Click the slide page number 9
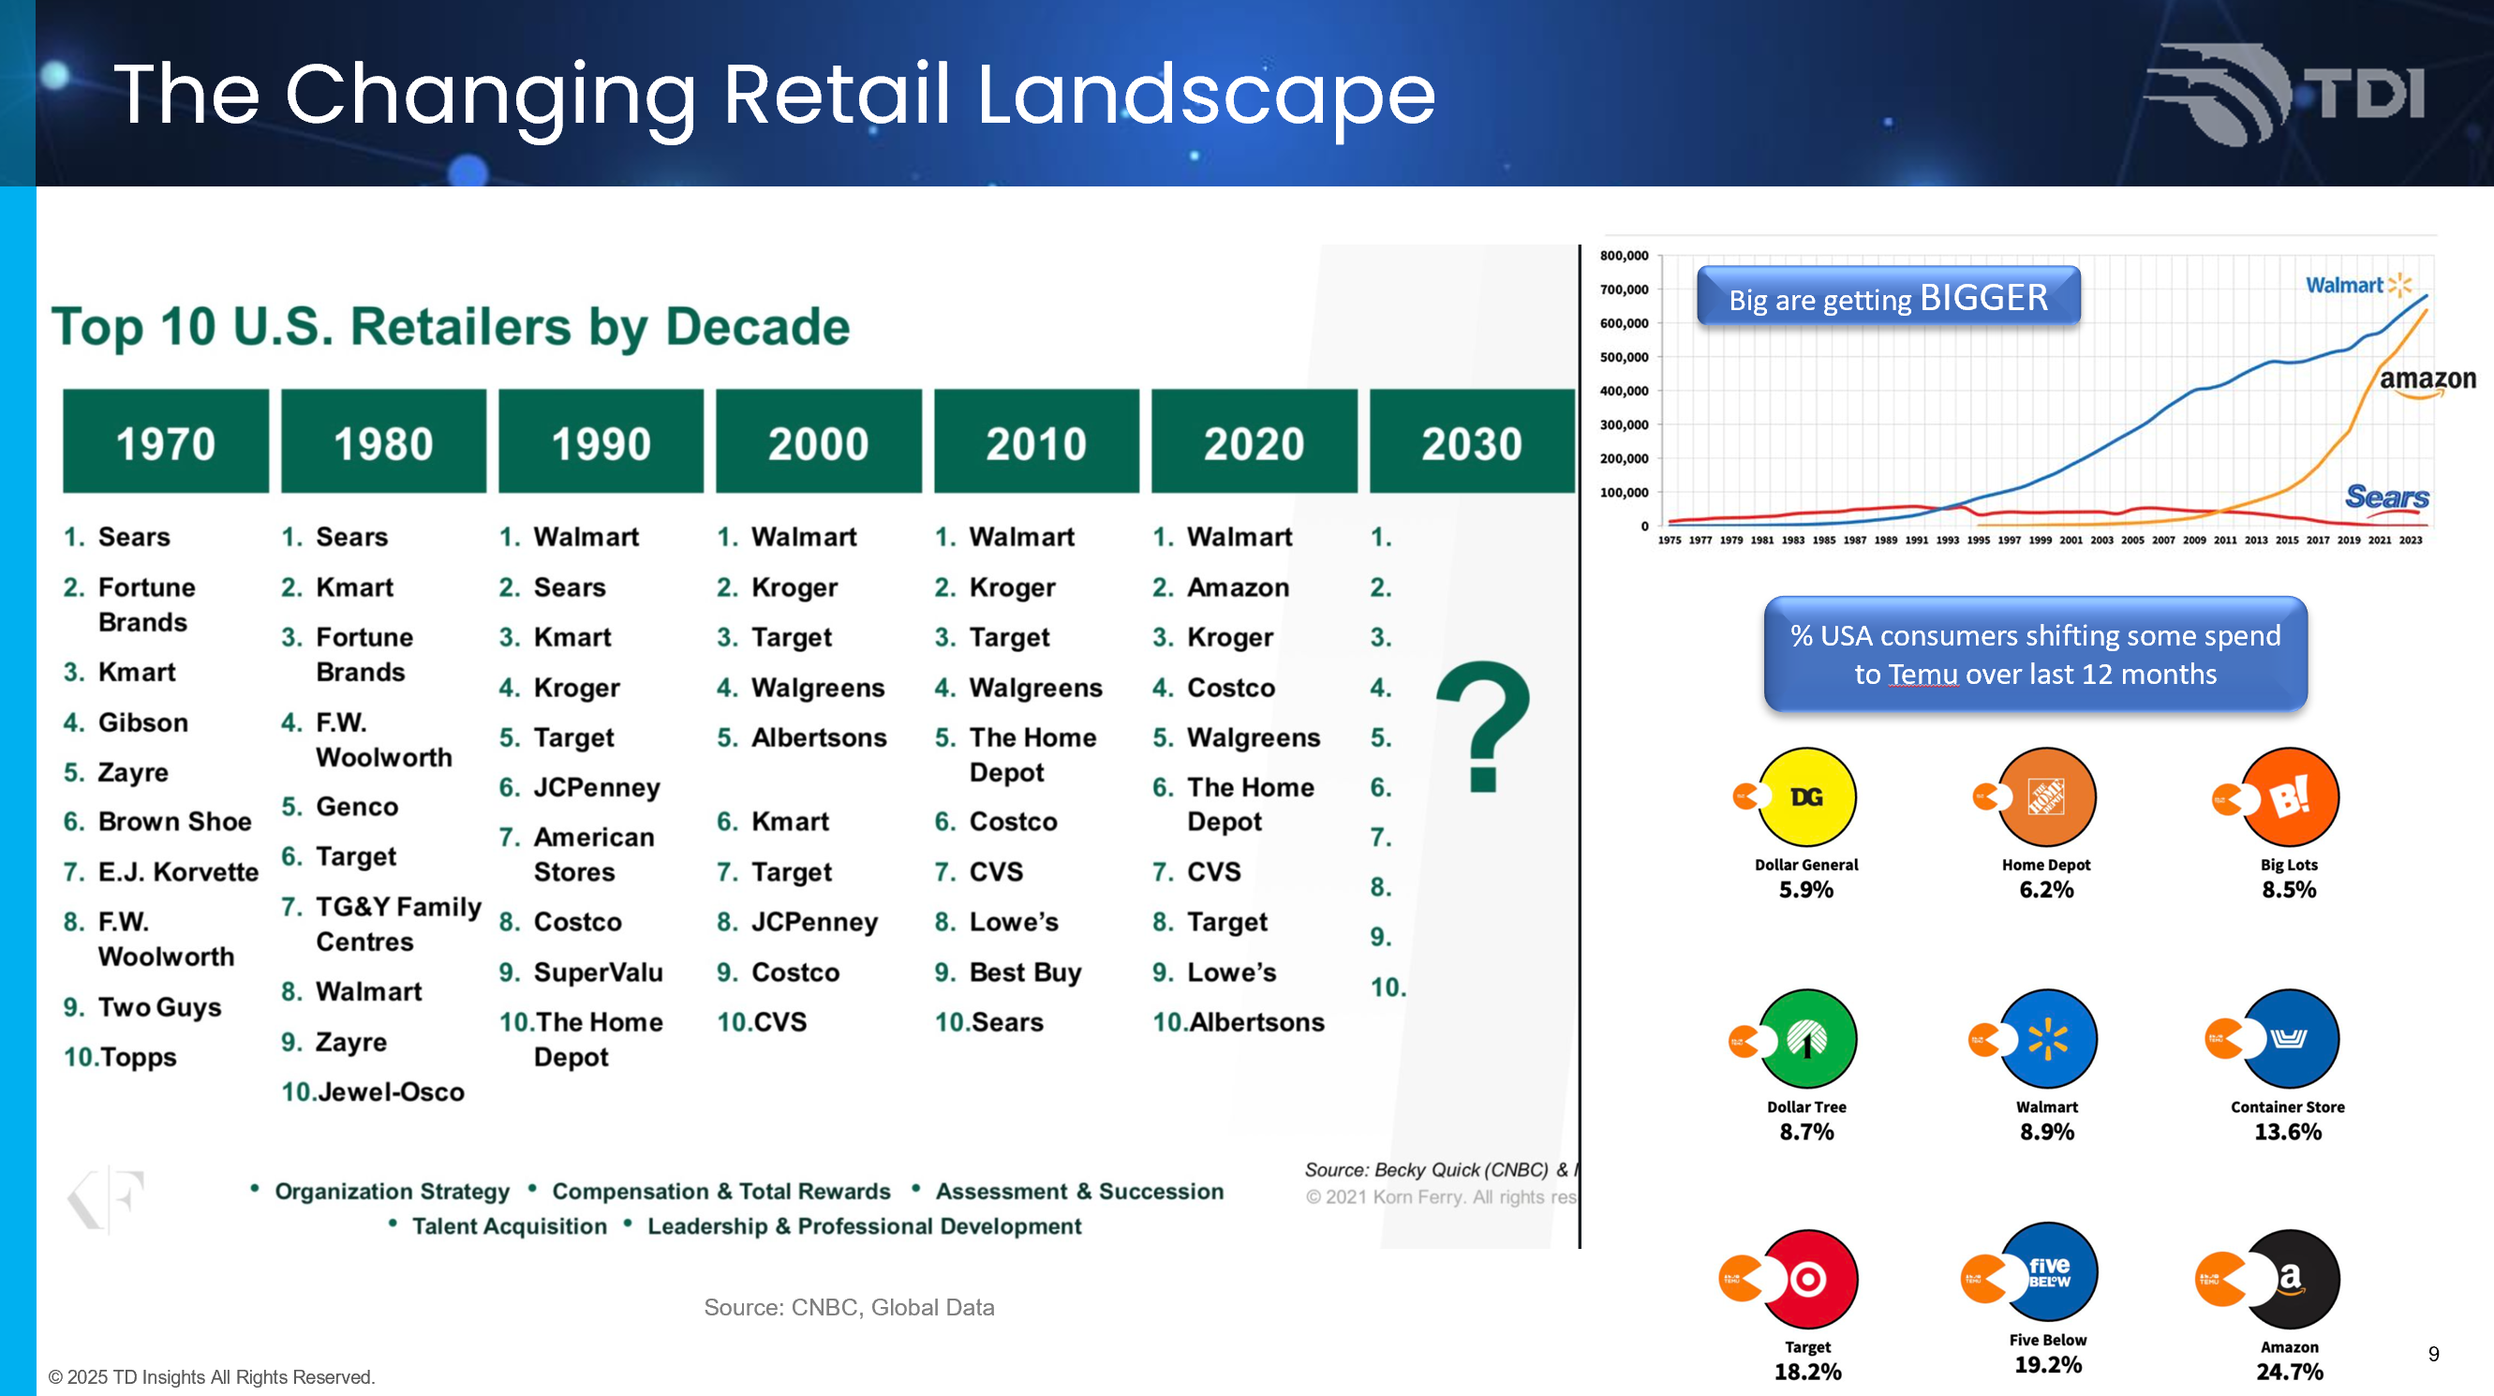The width and height of the screenshot is (2494, 1396). pyautogui.click(x=2434, y=1355)
